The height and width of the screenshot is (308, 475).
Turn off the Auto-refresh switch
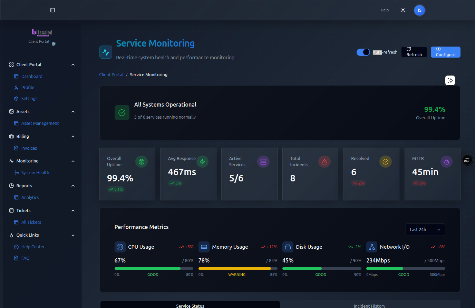pos(363,52)
